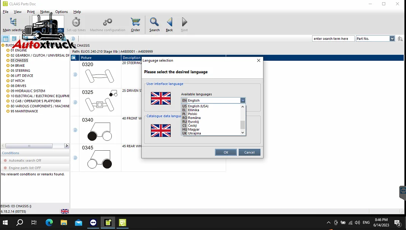This screenshot has height=230, width=406.
Task: Open Task View on taskbar
Action: [34, 222]
